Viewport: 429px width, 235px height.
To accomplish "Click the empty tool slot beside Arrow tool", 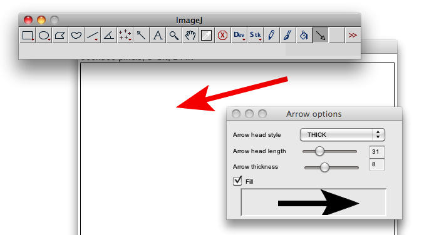I will click(336, 35).
